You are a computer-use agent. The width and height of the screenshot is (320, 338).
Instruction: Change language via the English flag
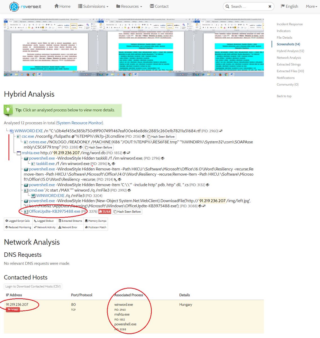289,6
